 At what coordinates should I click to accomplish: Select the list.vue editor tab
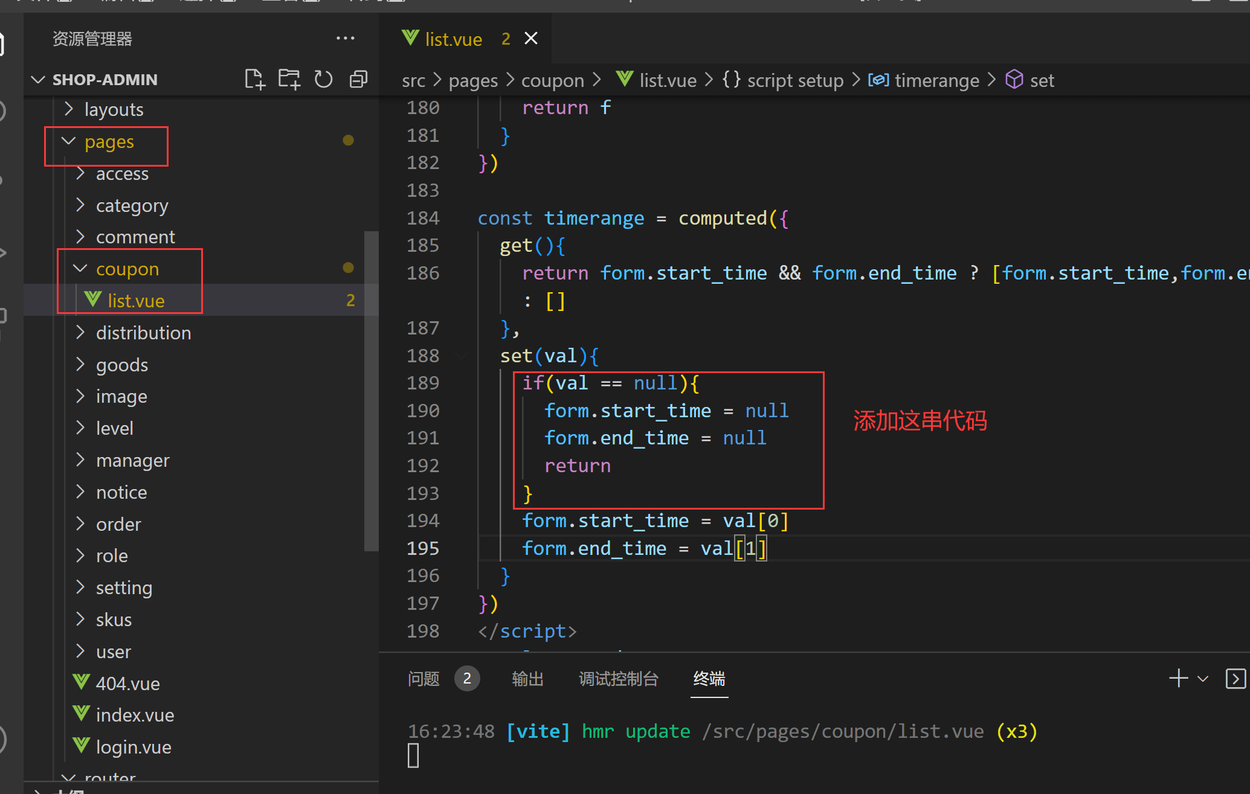453,39
